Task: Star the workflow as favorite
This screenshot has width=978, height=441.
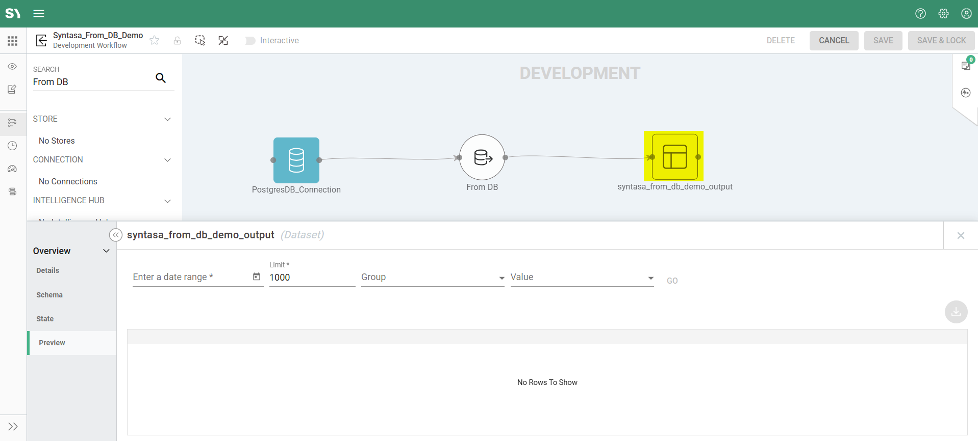Action: coord(155,40)
